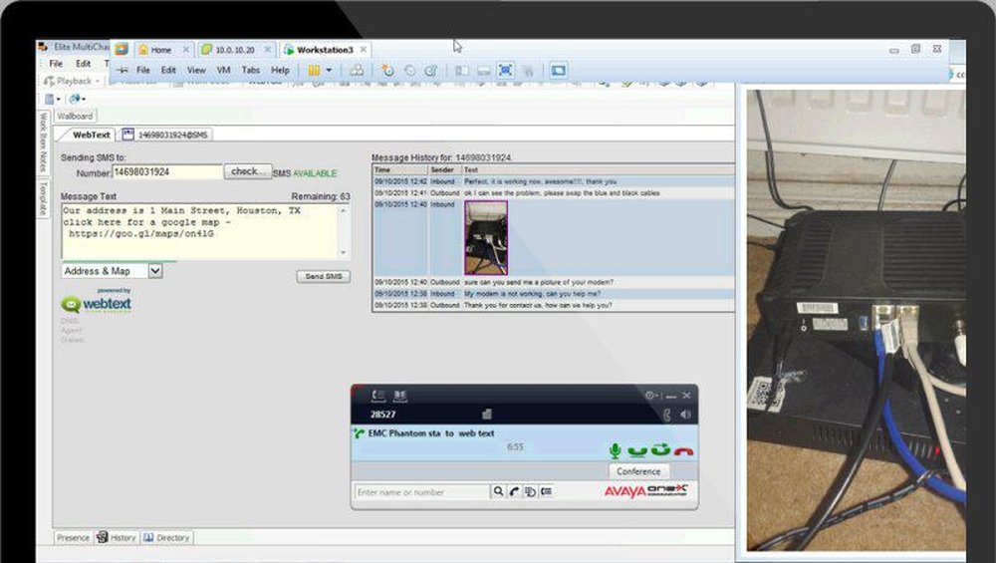Click the console view icon at the toolbar's right end
Screen dimensions: 996x563
pyautogui.click(x=559, y=71)
